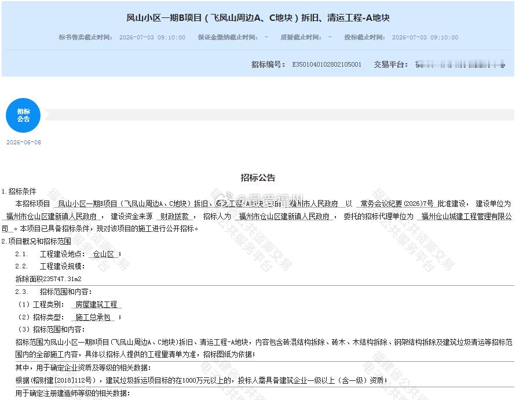The image size is (519, 400).
Task: Click section heading 1.招标条件
Action: tap(19, 191)
